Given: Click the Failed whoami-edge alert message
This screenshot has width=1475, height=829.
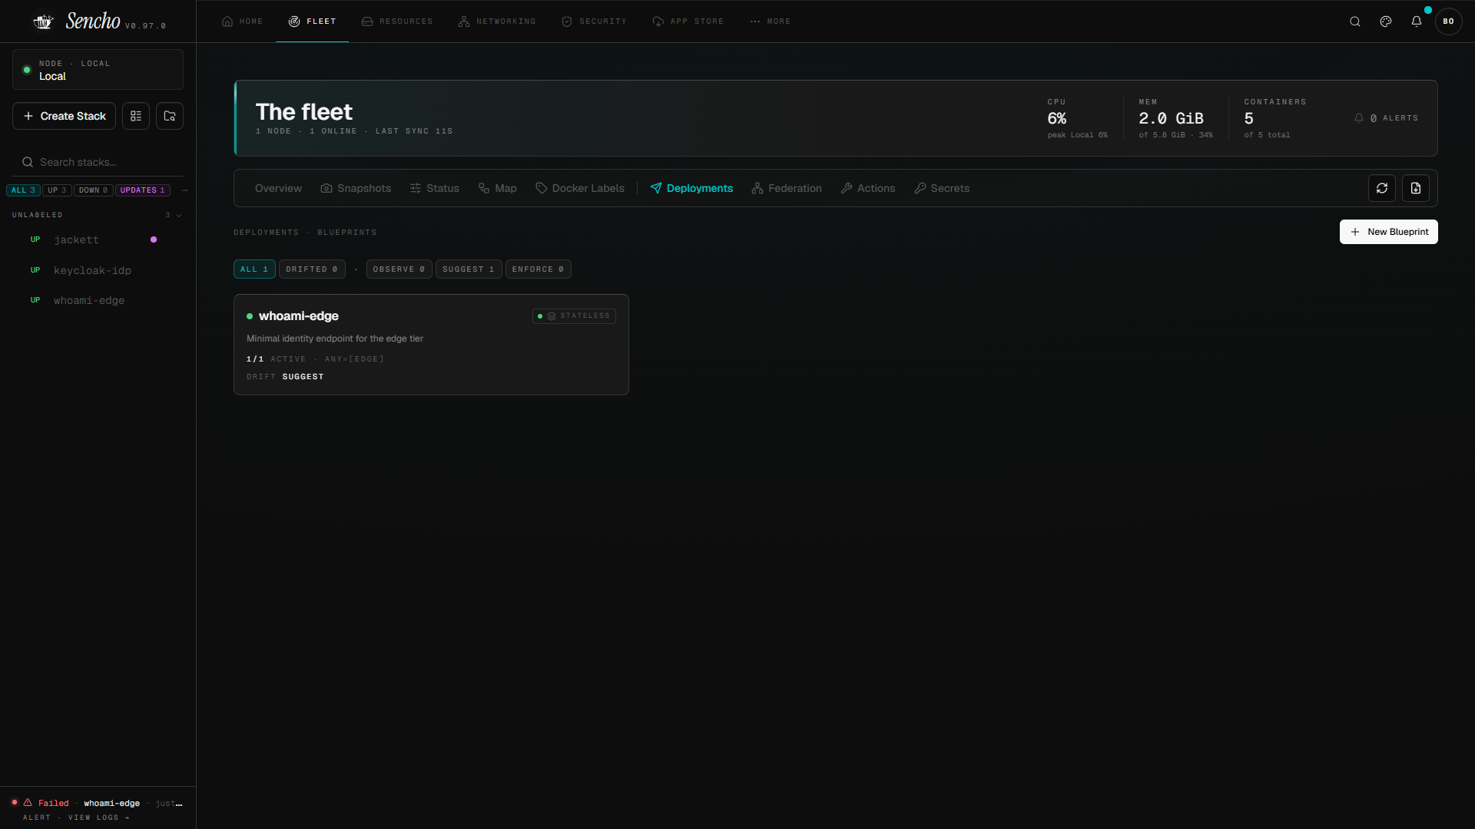Looking at the screenshot, I should click(104, 804).
